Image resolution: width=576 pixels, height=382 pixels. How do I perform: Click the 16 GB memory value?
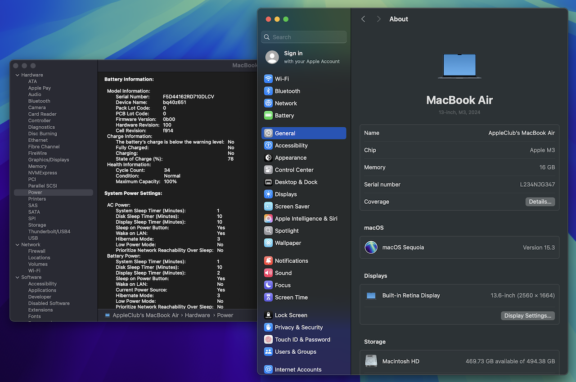click(547, 167)
